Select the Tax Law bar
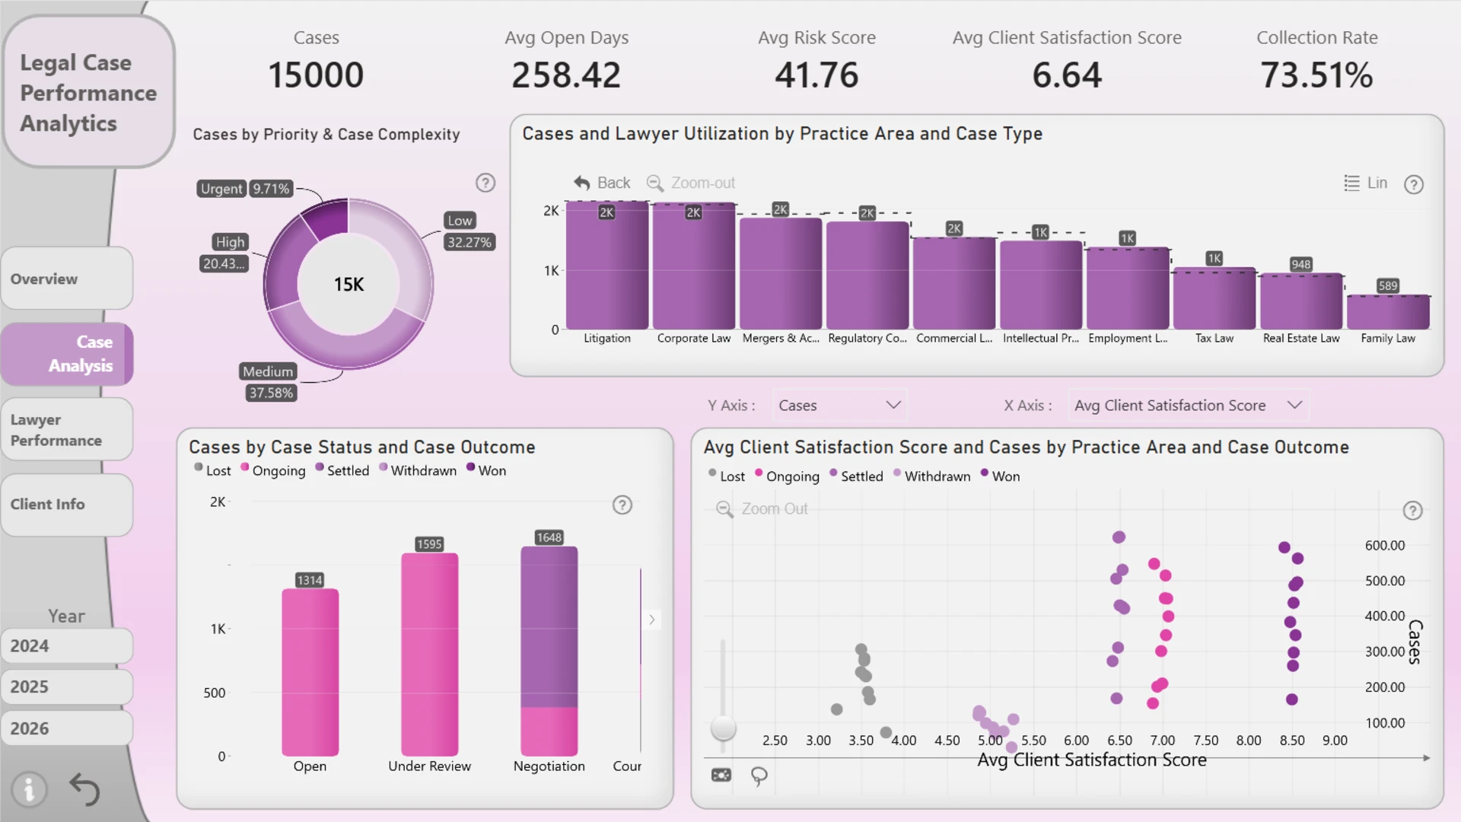 click(1214, 298)
